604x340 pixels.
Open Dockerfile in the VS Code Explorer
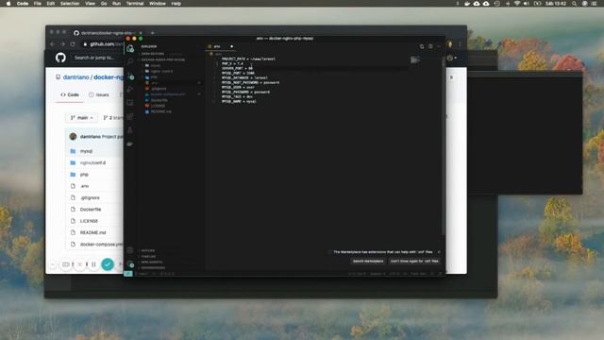point(159,100)
